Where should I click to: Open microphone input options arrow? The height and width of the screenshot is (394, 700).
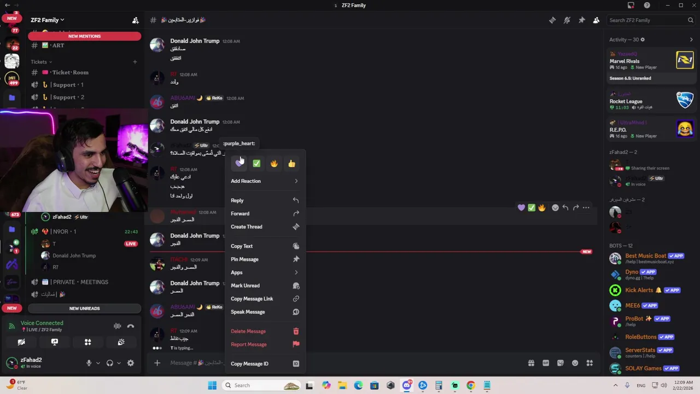98,363
